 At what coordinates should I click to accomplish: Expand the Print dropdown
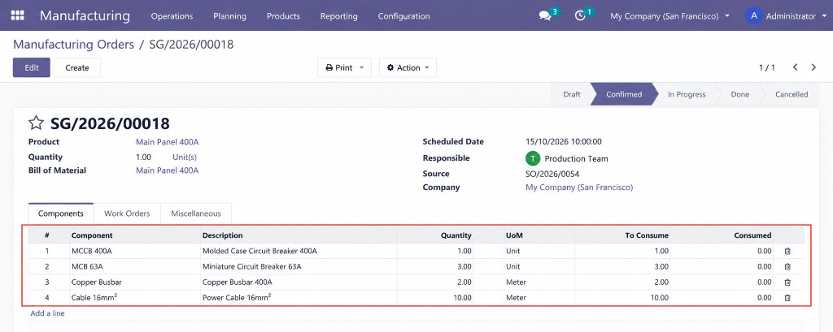344,67
